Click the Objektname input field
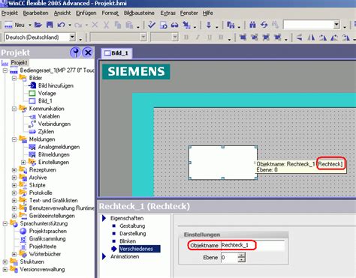Viewport: 356px width, 278px height. click(253, 245)
